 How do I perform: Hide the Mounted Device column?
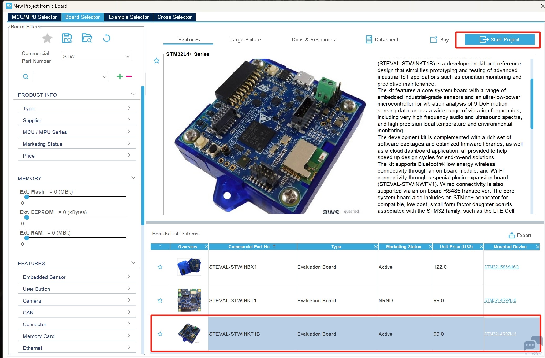point(538,247)
